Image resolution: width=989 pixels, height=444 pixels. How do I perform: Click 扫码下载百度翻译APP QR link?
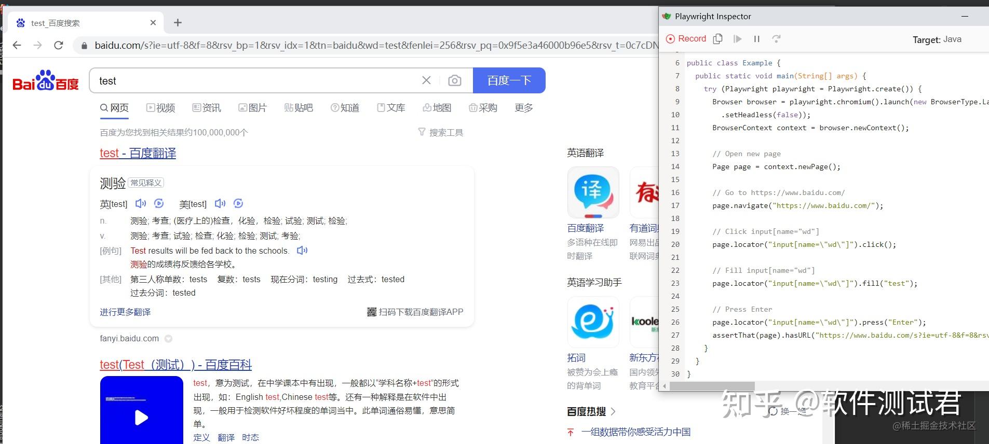tap(415, 312)
